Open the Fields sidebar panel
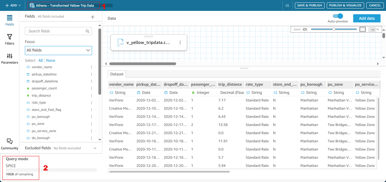 coord(9,20)
